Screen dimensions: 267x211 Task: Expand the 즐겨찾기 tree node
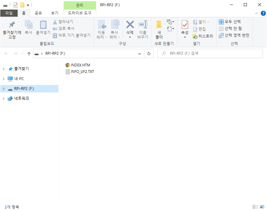pyautogui.click(x=4, y=69)
